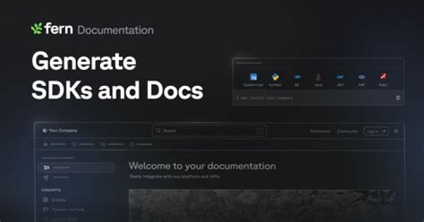Click the docs hero banner image
424x222 pixels.
coord(261,206)
